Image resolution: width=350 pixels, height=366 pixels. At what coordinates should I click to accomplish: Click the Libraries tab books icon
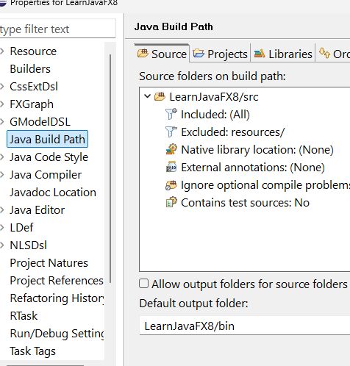pyautogui.click(x=260, y=54)
